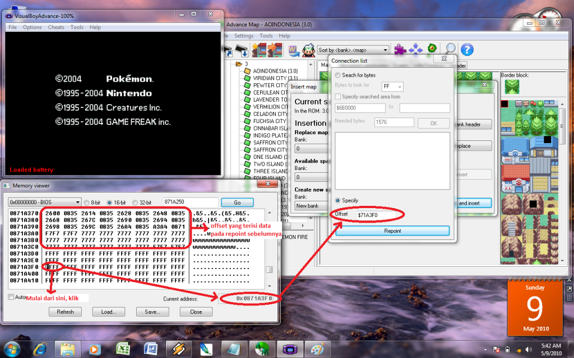
Task: Switch to VisualBoyAdvance in taskbar
Action: [290, 349]
